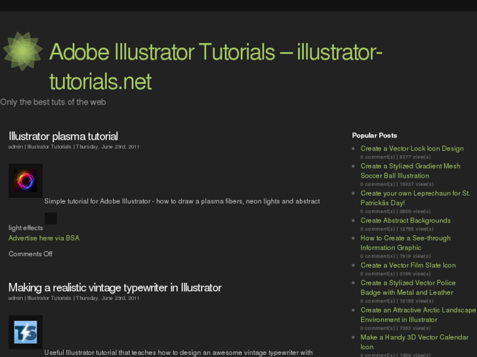Click the typewriter post's admin date meta line
This screenshot has height=357, width=477.
coord(73,298)
